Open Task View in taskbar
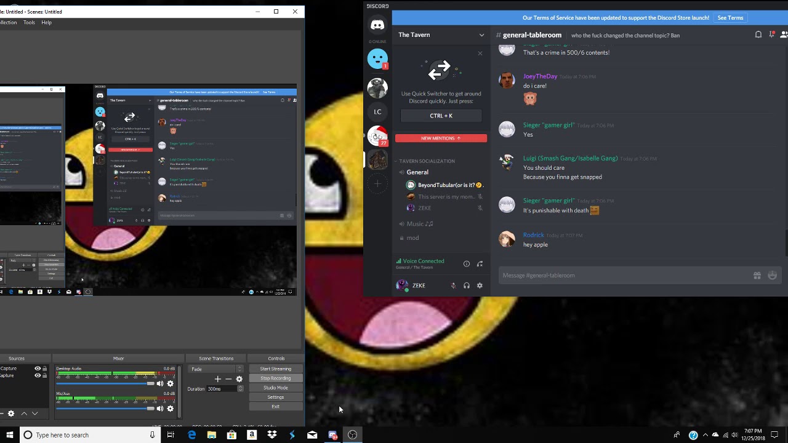The width and height of the screenshot is (788, 443). coord(171,435)
